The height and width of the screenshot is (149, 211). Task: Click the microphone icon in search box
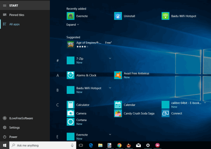72,145
